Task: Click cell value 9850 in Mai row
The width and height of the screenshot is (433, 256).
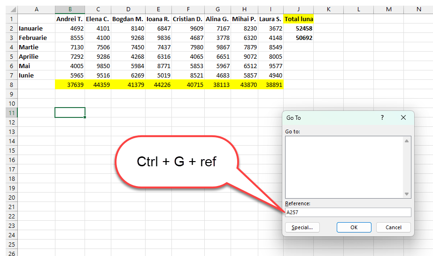Action: coord(98,66)
